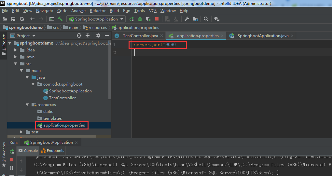
Task: Rerun SpringbootApplication from the main toolbar
Action: point(131,19)
